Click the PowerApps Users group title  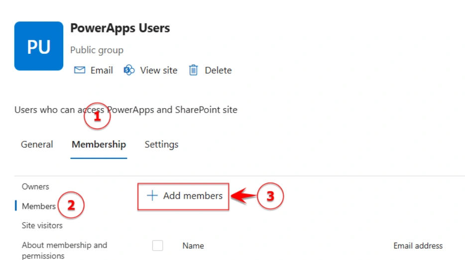point(120,28)
